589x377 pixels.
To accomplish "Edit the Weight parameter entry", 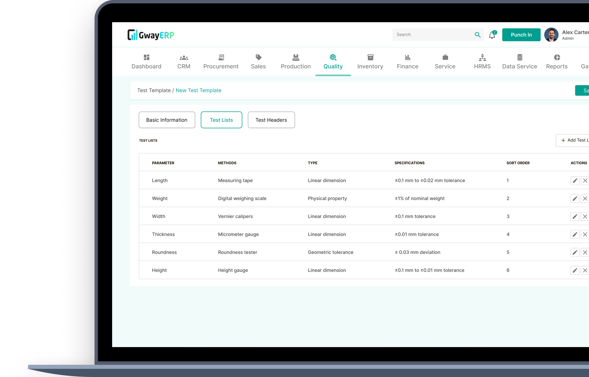I will 575,198.
